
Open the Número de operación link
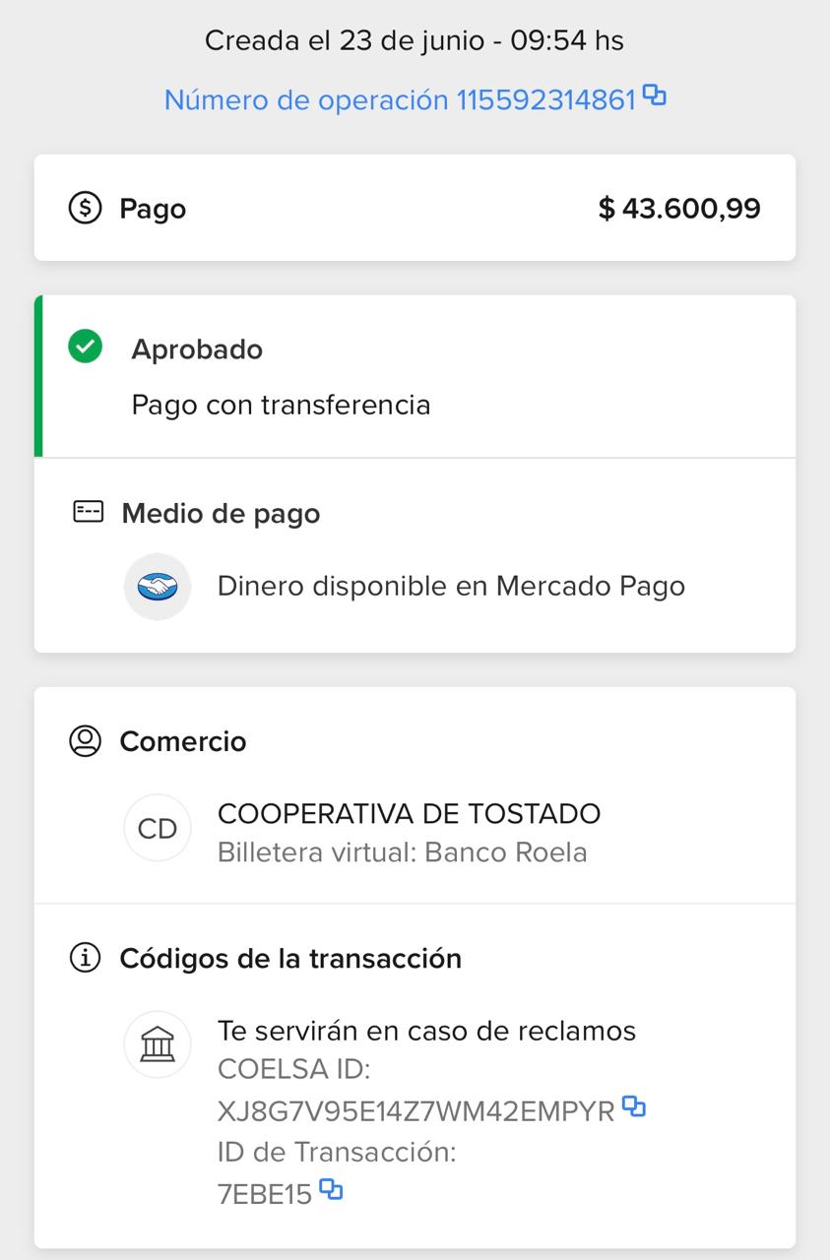(x=400, y=99)
